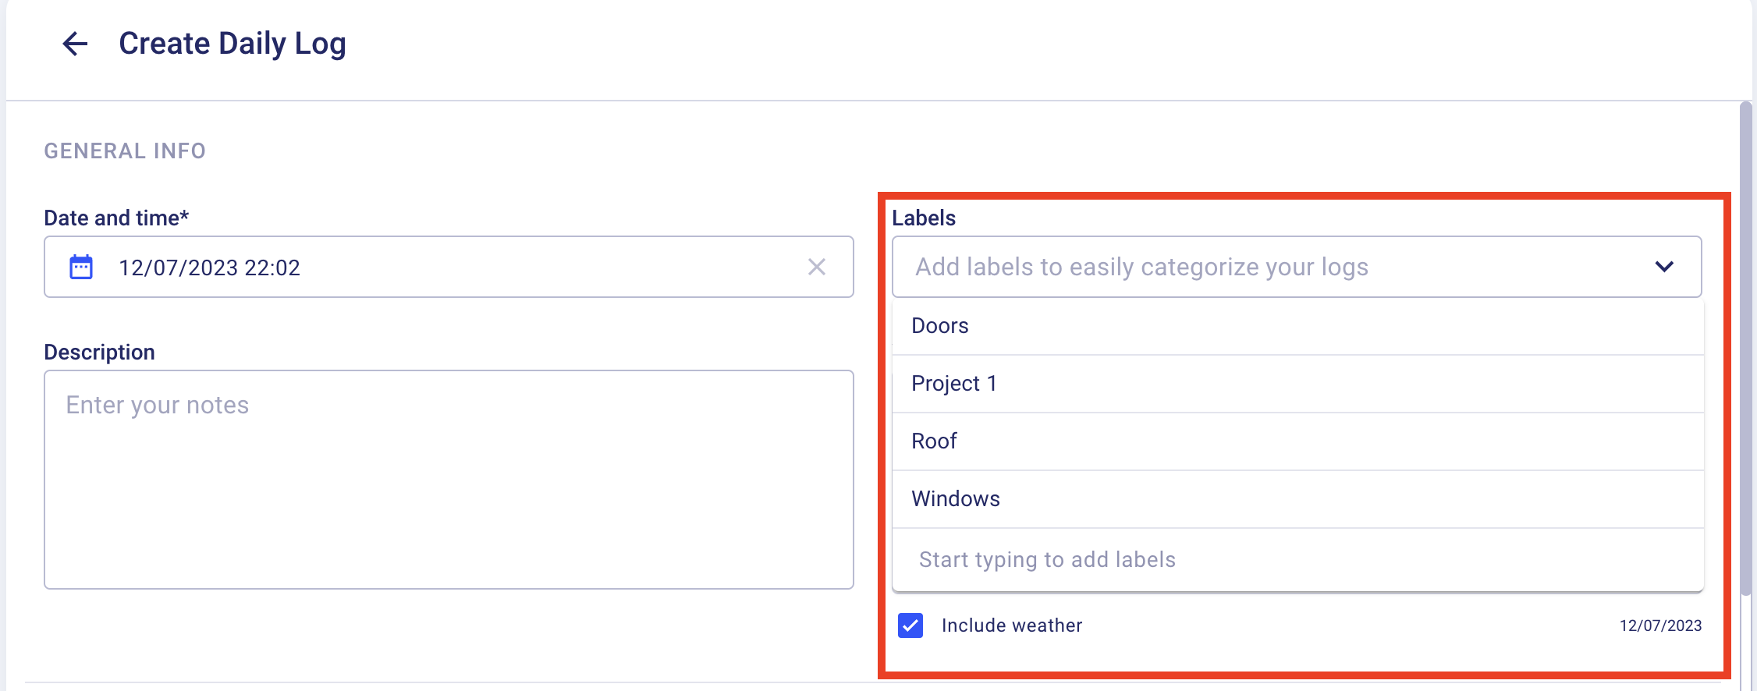
Task: Open the calendar date picker icon
Action: click(x=81, y=267)
